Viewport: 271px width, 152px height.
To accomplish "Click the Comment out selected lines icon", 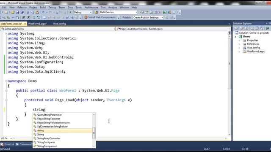I will click(x=34, y=17).
